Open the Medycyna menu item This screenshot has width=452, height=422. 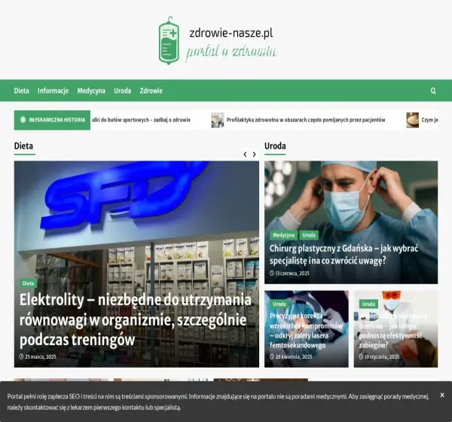click(x=91, y=90)
